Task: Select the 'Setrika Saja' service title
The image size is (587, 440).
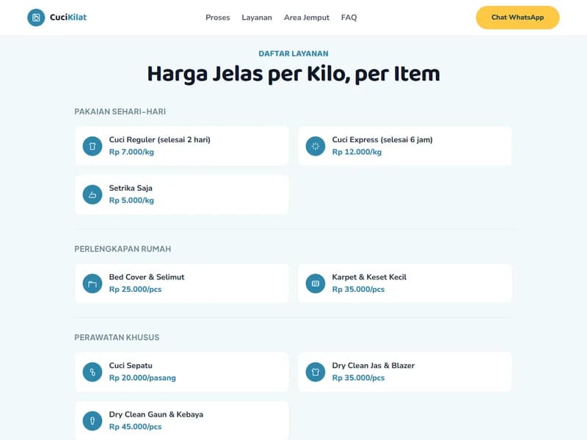Action: (x=131, y=188)
